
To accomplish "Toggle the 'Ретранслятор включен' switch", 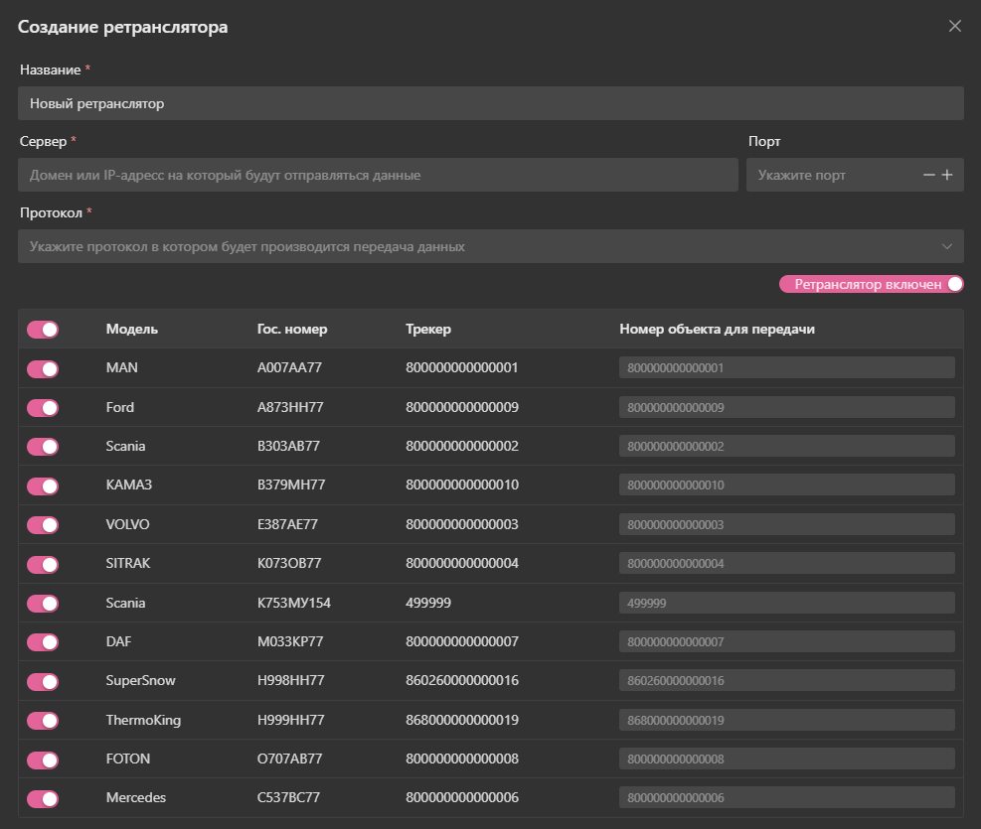I will click(954, 284).
